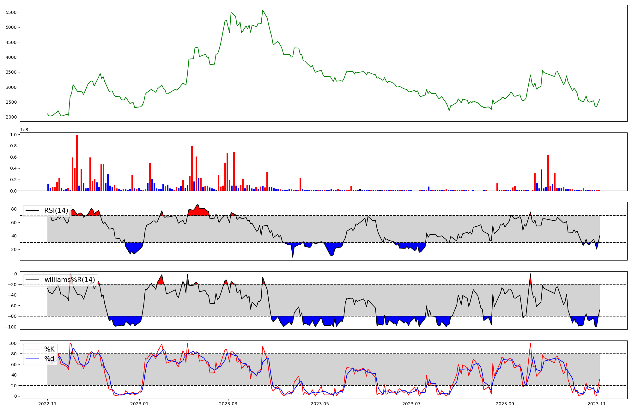This screenshot has width=632, height=411.
Task: Click the %d legend entry text
Action: [x=49, y=359]
